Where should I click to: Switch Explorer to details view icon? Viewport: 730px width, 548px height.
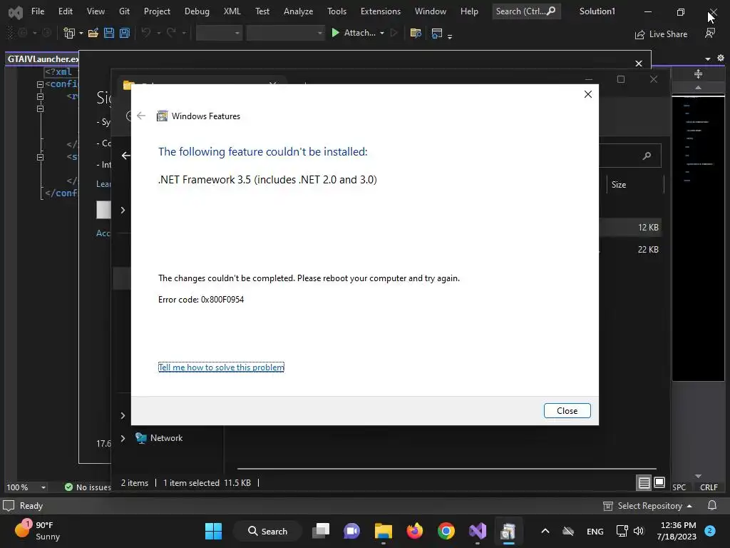[644, 483]
